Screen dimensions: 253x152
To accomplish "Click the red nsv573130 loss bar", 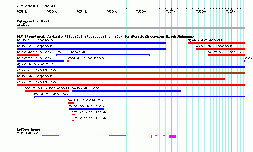I will pos(121,79).
